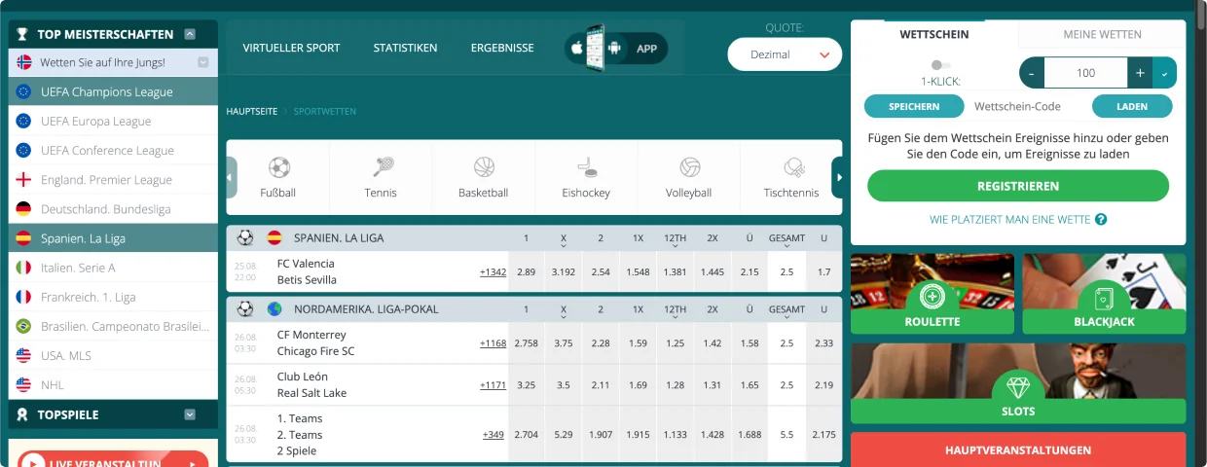
Task: Sort by the 12TH column in La Liga header
Action: click(x=676, y=239)
